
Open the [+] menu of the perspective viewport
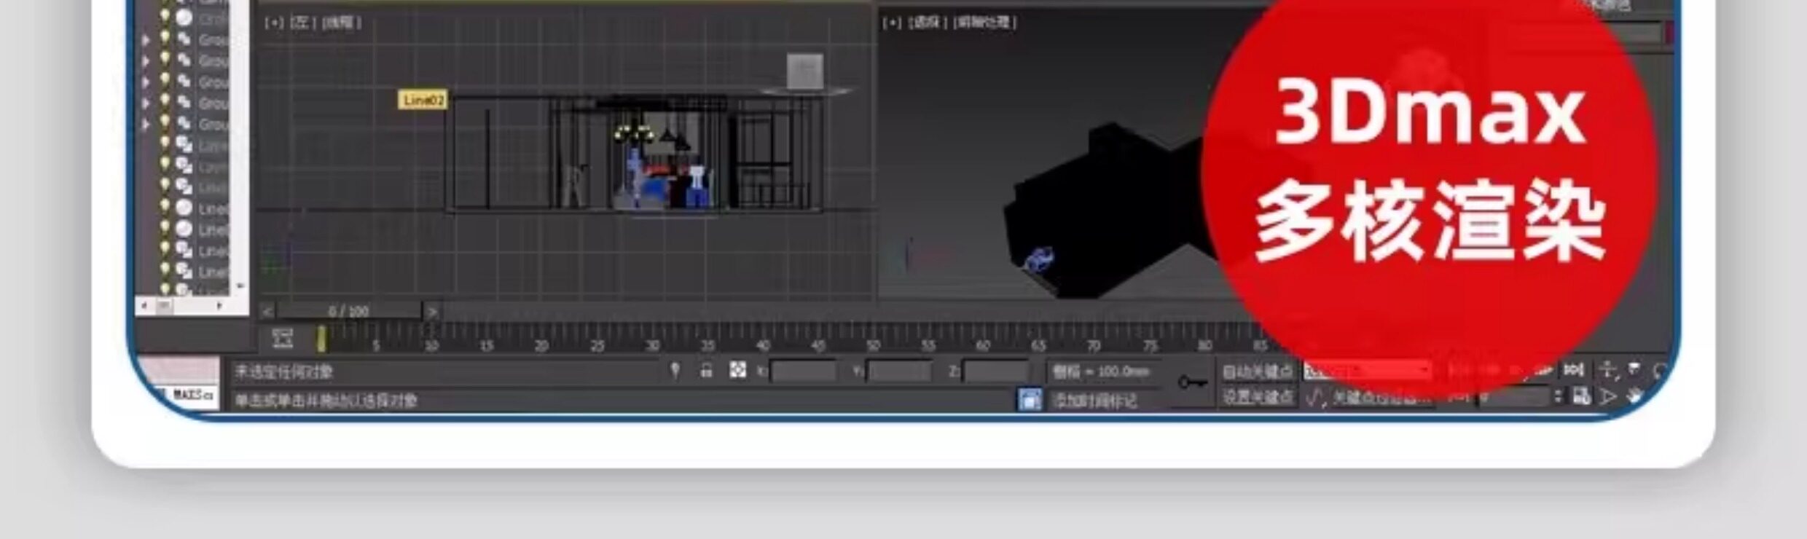point(891,23)
